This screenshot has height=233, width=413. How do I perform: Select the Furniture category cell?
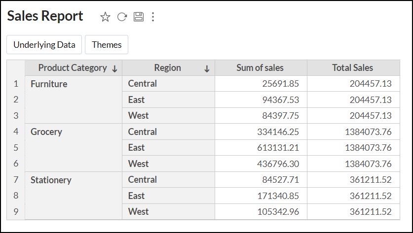coord(49,84)
